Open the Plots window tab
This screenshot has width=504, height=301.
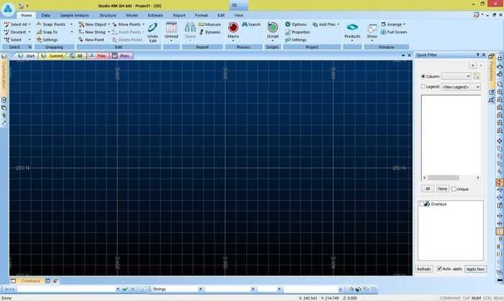(121, 56)
